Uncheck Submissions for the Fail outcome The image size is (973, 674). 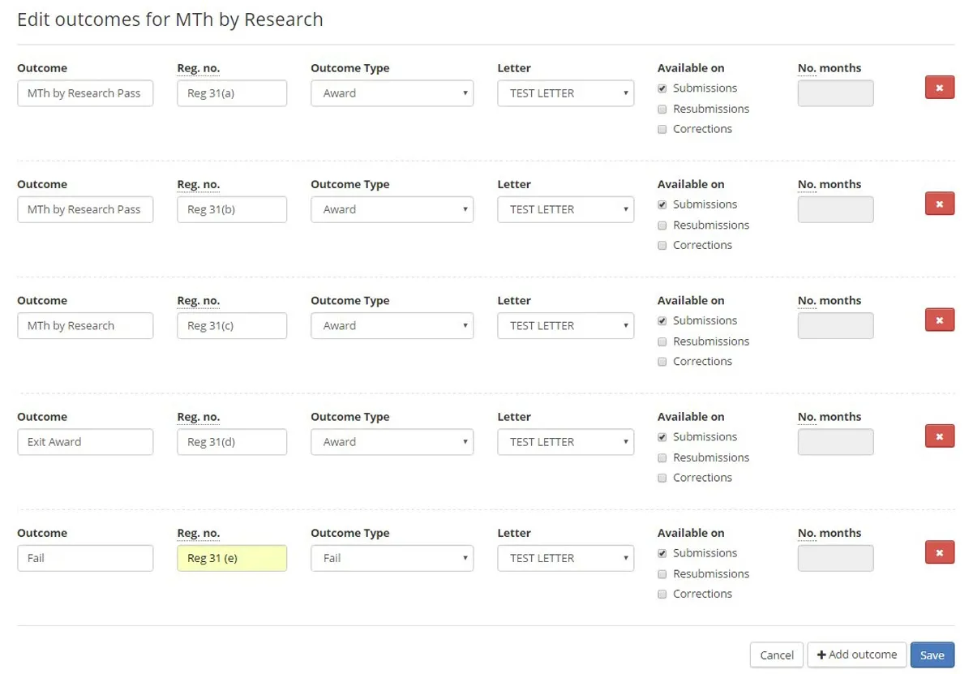point(662,553)
